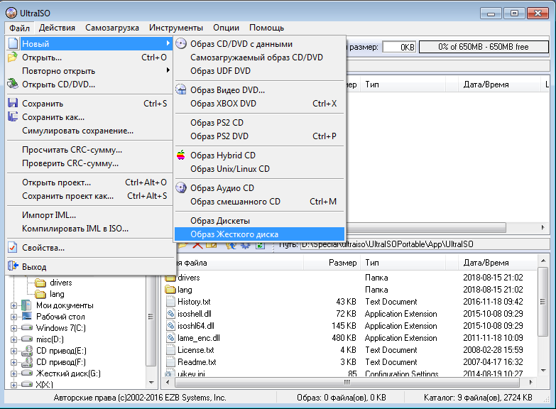Click the file icon of Readme.txt

coord(171,362)
